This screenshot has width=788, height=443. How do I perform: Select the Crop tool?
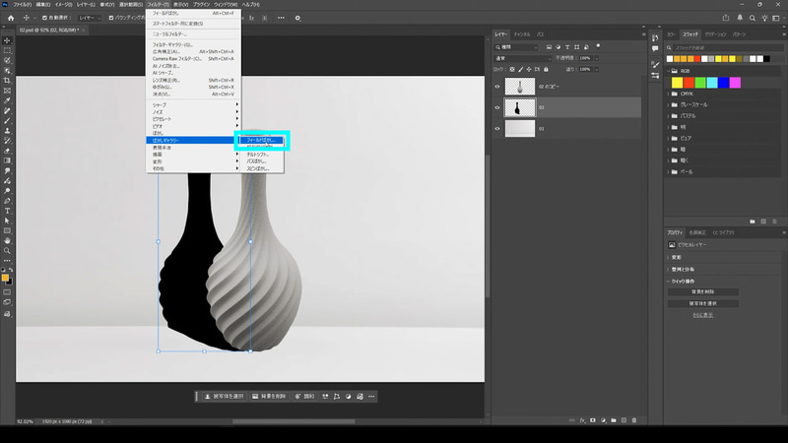tap(7, 81)
